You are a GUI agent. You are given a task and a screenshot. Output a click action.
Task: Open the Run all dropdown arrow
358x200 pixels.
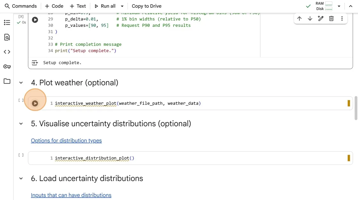122,6
